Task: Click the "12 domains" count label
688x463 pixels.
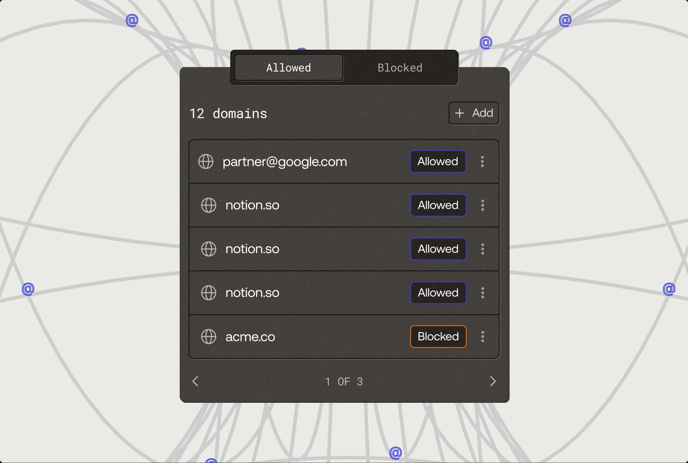Action: pyautogui.click(x=228, y=114)
